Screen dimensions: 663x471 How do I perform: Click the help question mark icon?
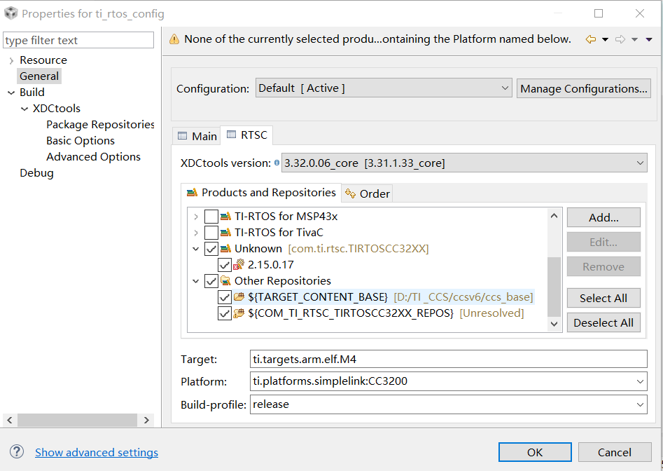18,452
